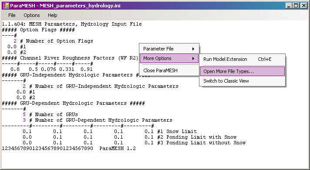Click the value 5 for Number of GRUs
310x170 pixels.
pos(24,114)
